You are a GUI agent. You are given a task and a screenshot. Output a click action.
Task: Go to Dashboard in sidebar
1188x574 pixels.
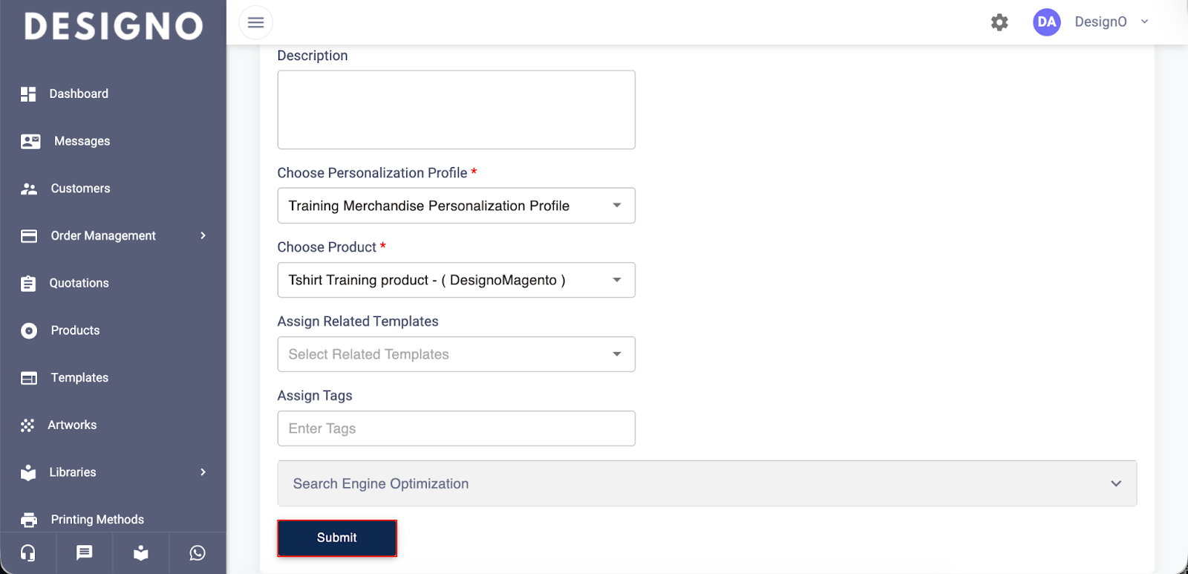[78, 94]
